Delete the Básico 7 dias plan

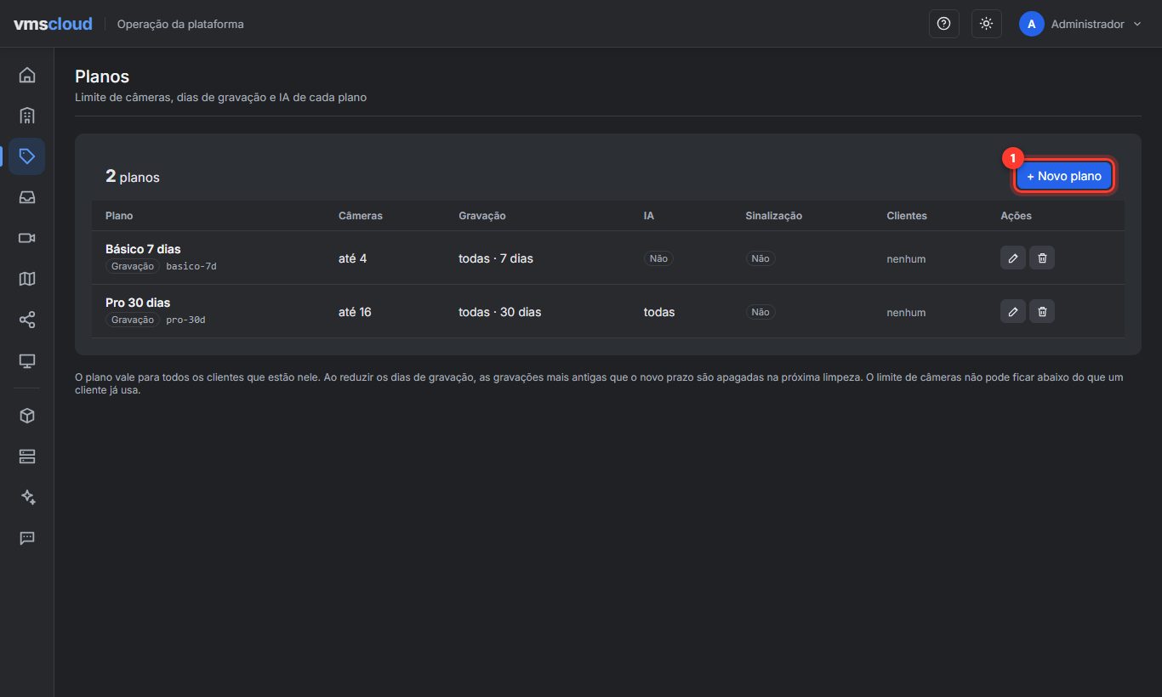(1042, 258)
